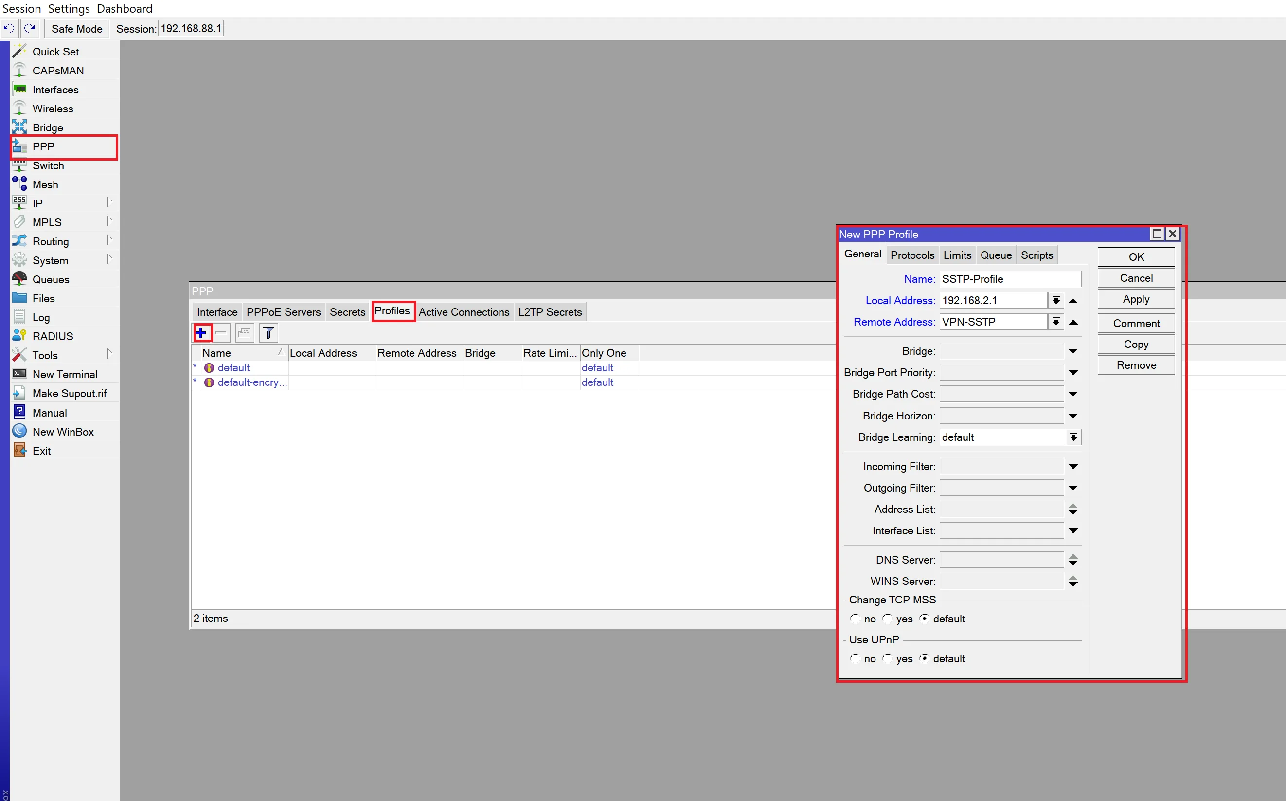This screenshot has height=801, width=1286.
Task: Open the Secrets tab in PPP window
Action: (347, 312)
